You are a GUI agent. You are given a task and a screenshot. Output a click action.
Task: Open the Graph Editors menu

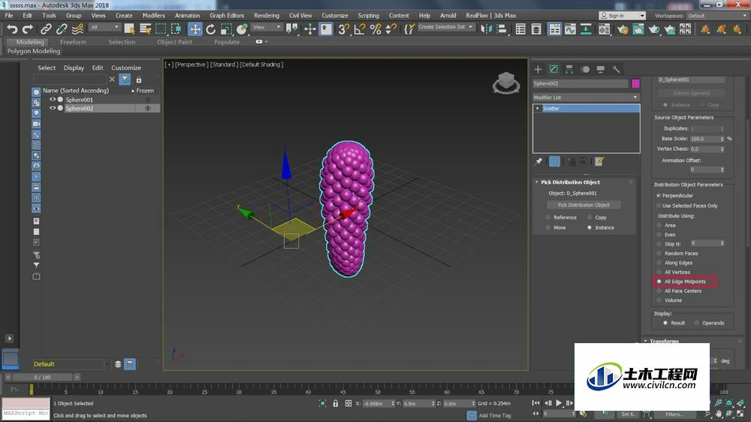click(227, 15)
